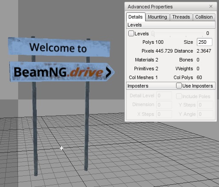Click the Size input field showing 250
The image size is (219, 187).
click(204, 42)
